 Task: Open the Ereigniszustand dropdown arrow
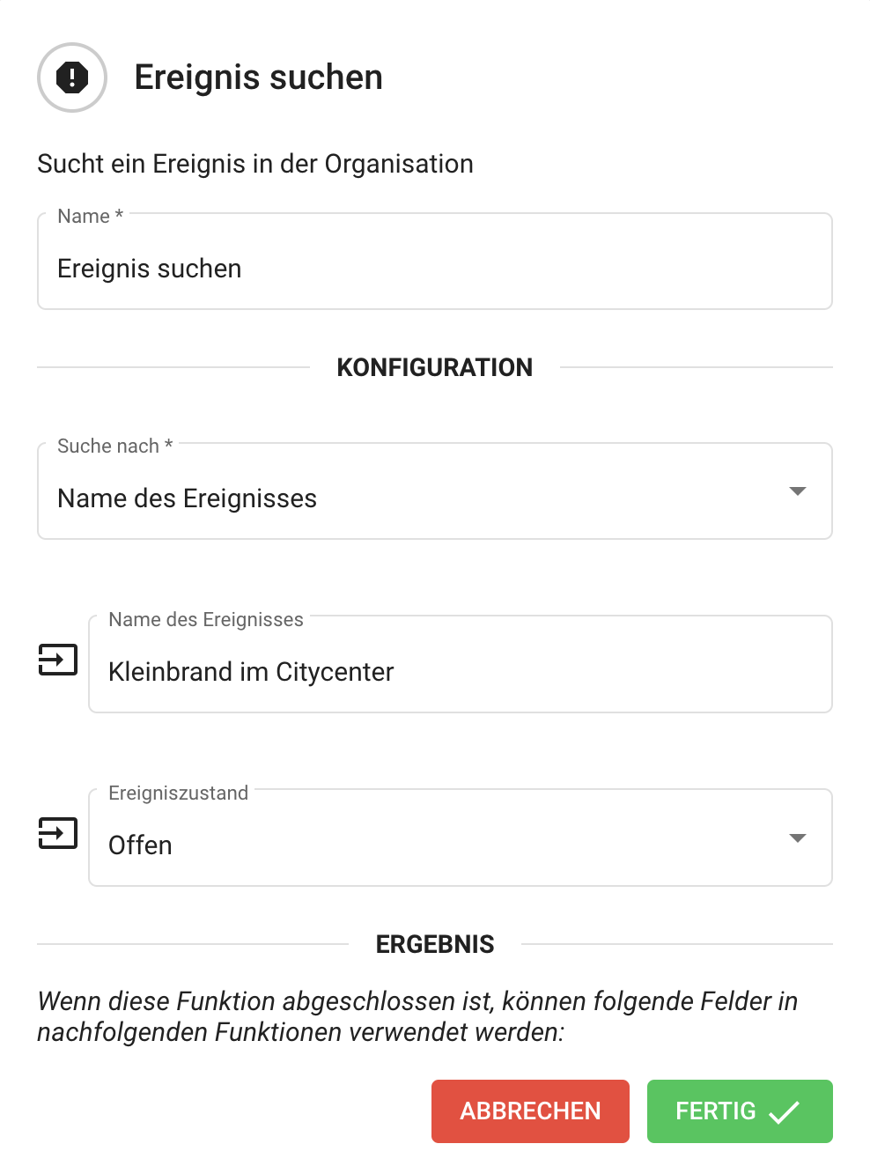coord(797,838)
